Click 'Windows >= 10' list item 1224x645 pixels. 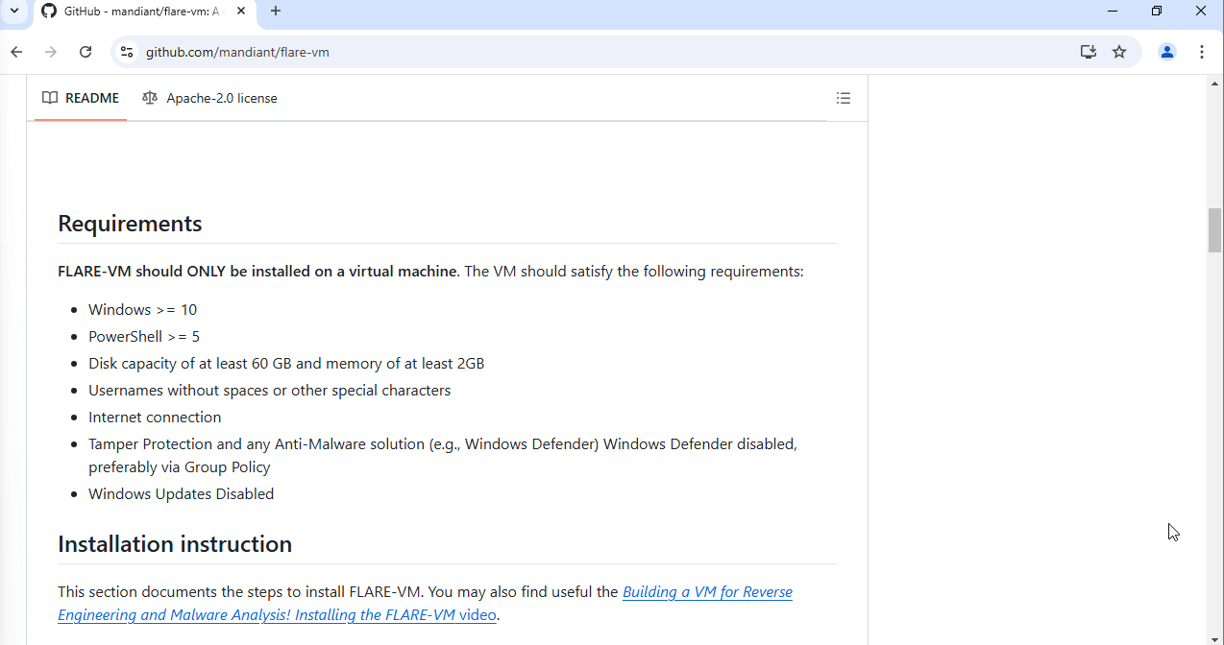click(x=142, y=309)
